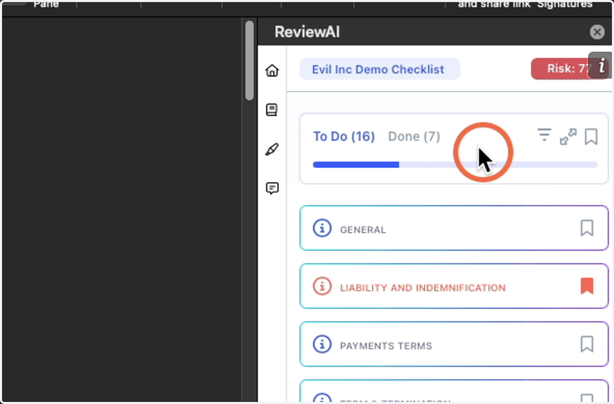This screenshot has width=614, height=404.
Task: Expand the GENERAL checklist section
Action: [454, 228]
